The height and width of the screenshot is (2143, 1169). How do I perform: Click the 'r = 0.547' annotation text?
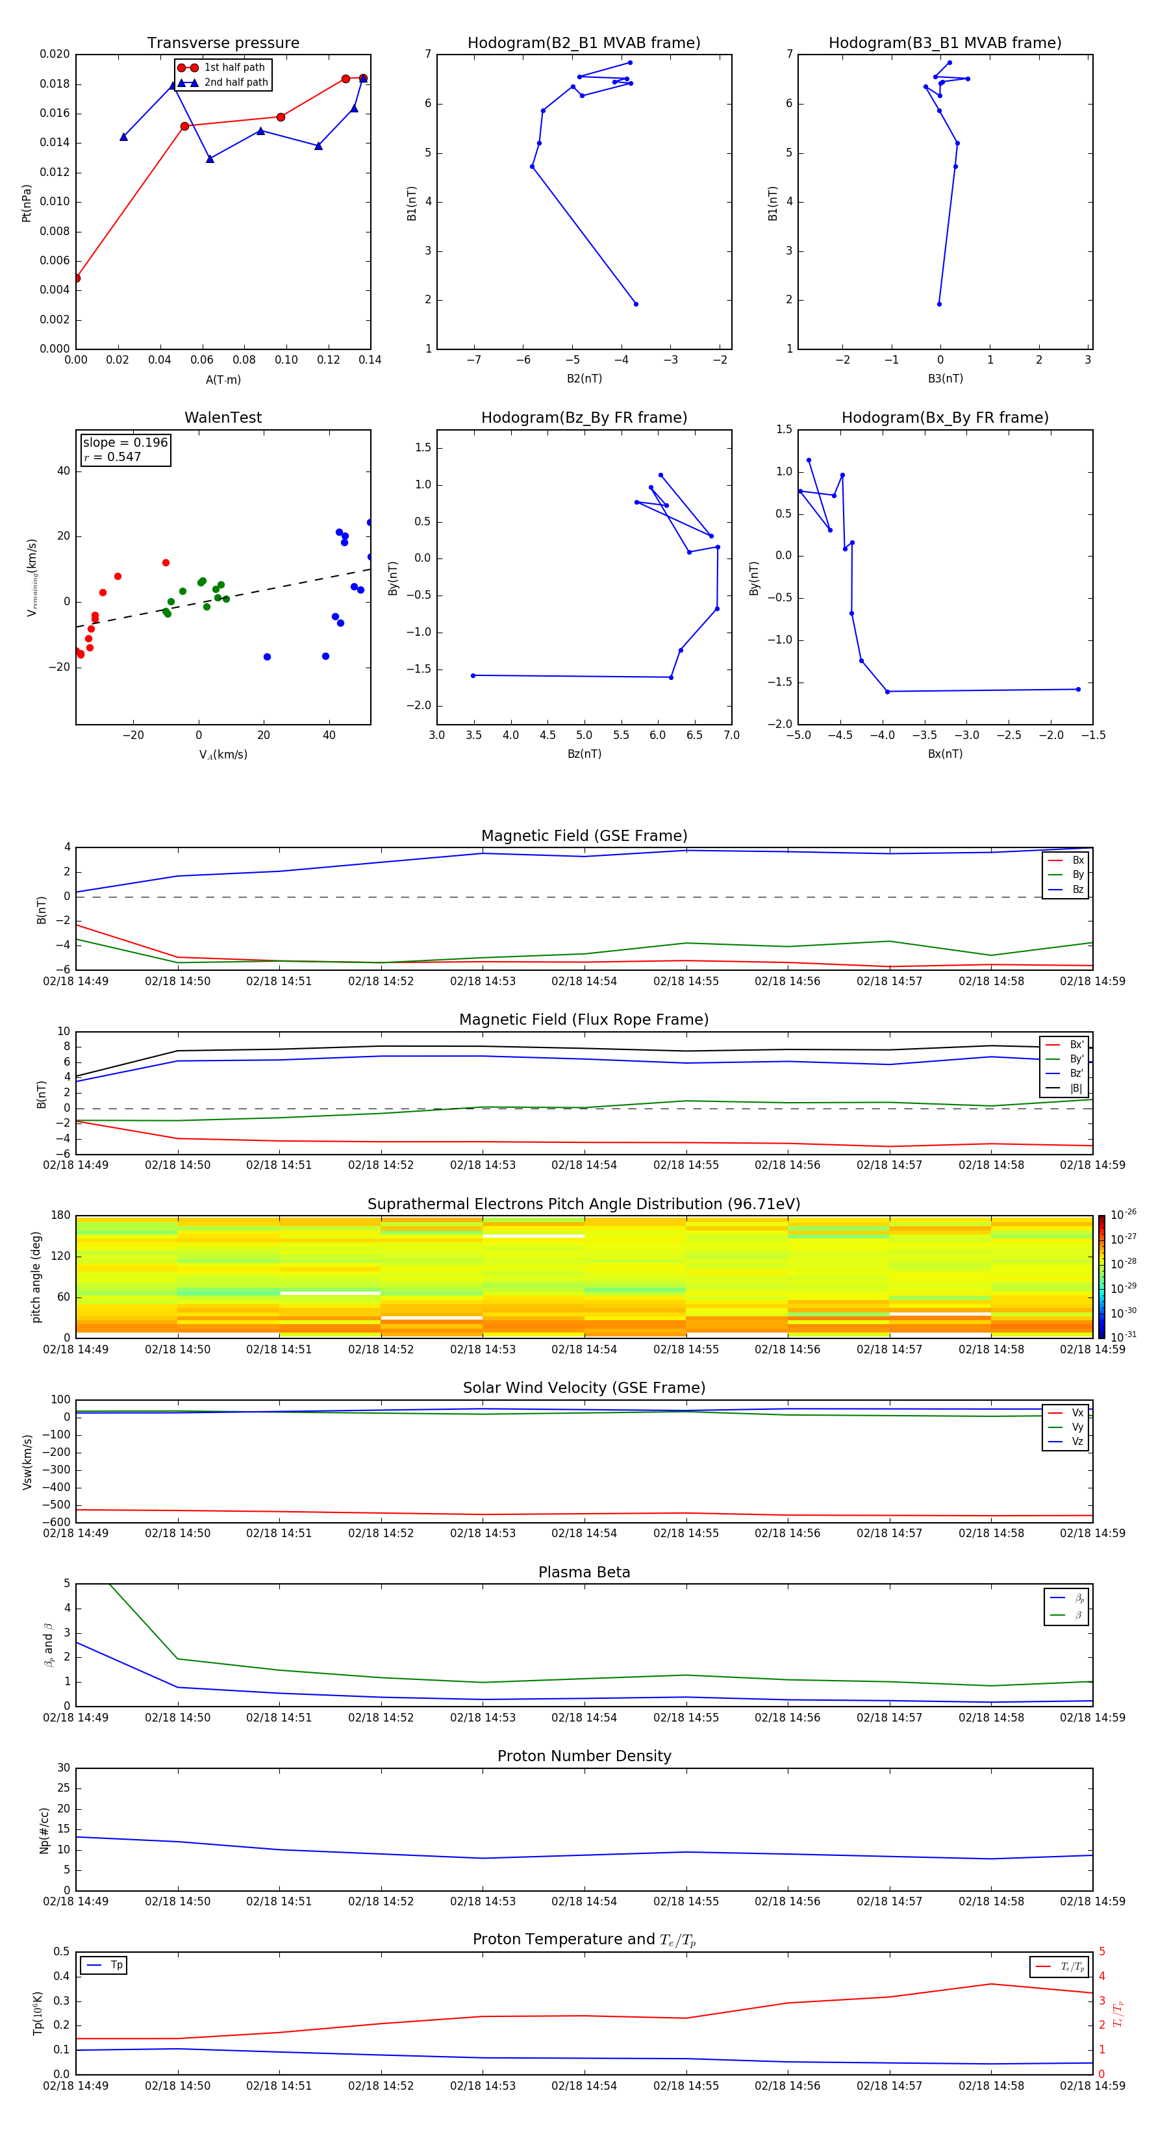(112, 457)
